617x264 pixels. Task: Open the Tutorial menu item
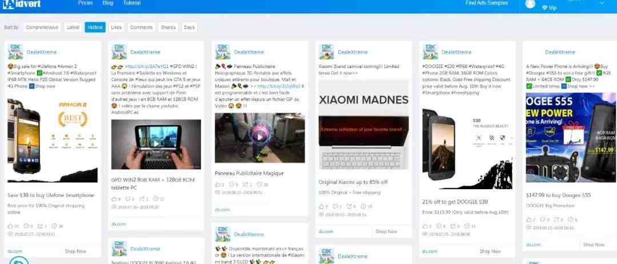132,3
